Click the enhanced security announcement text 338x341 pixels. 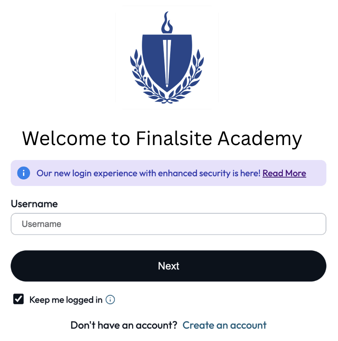(x=148, y=173)
